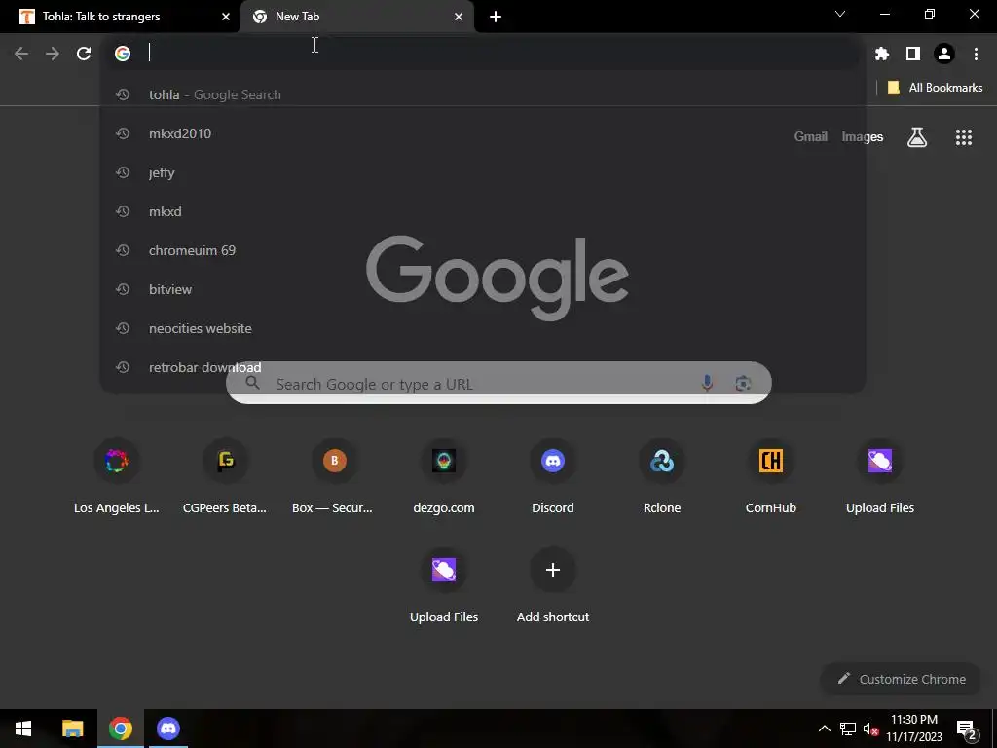Click Customize Chrome button
The image size is (997, 748).
pyautogui.click(x=902, y=679)
